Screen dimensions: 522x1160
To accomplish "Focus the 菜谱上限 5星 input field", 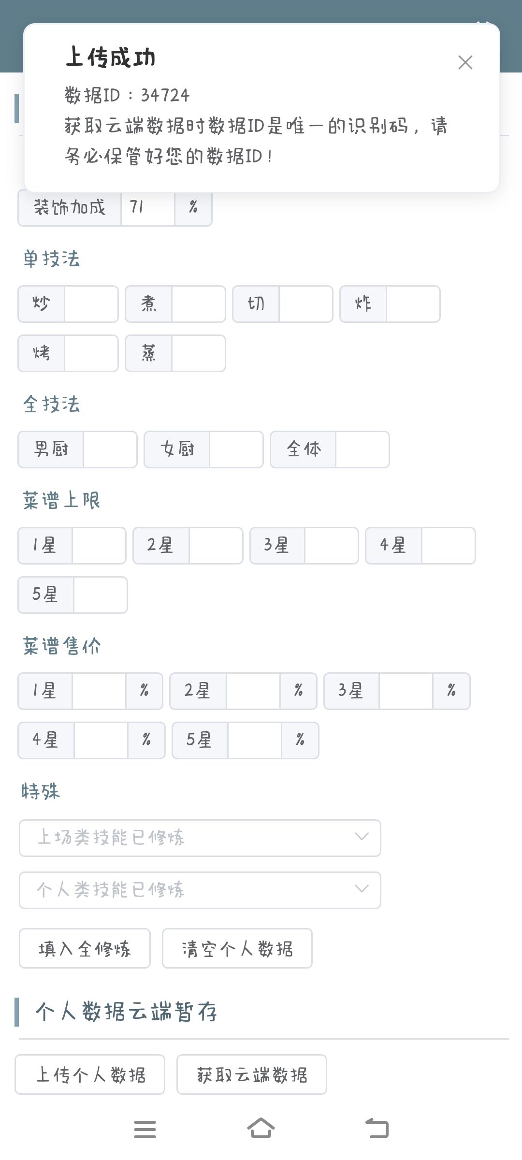I will pyautogui.click(x=101, y=595).
